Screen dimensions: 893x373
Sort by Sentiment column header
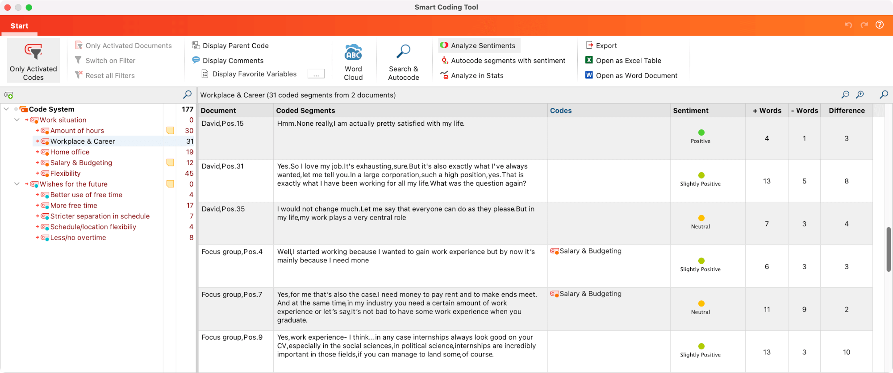point(690,111)
